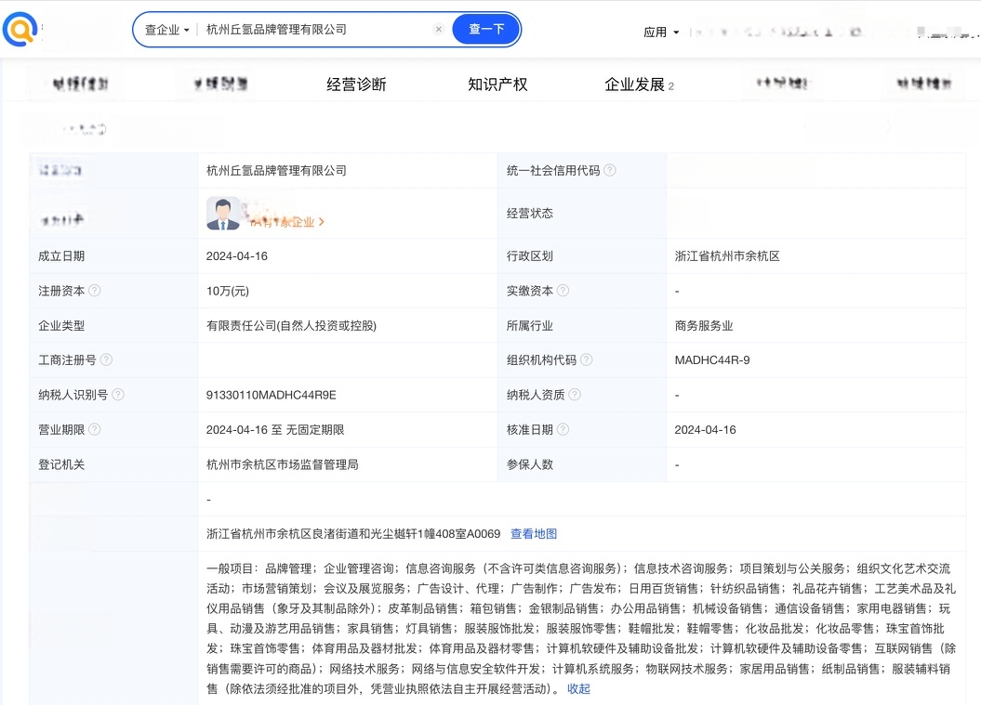Clear the search box with the X icon
The width and height of the screenshot is (981, 705).
pos(439,30)
